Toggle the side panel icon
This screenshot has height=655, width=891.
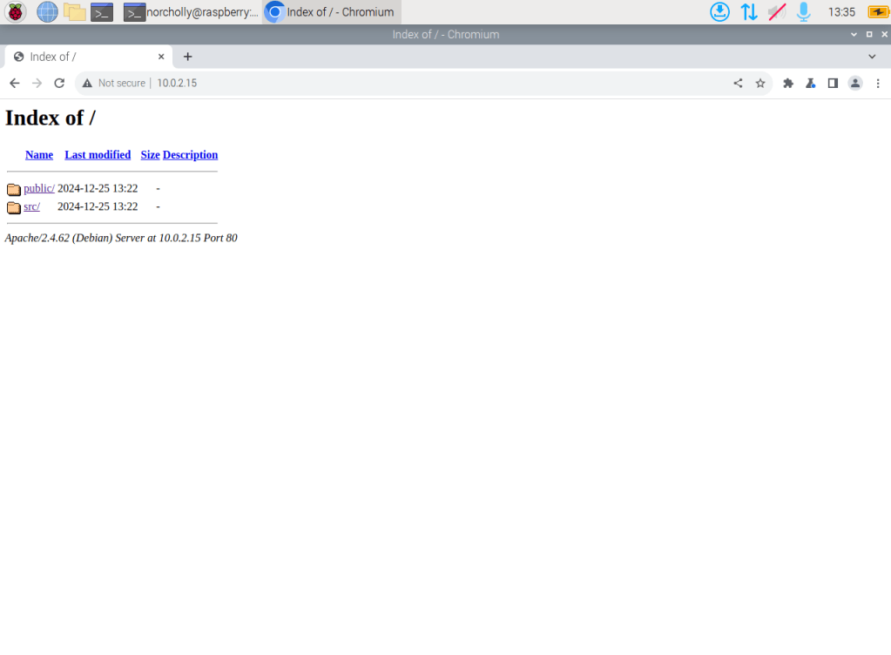pyautogui.click(x=833, y=83)
